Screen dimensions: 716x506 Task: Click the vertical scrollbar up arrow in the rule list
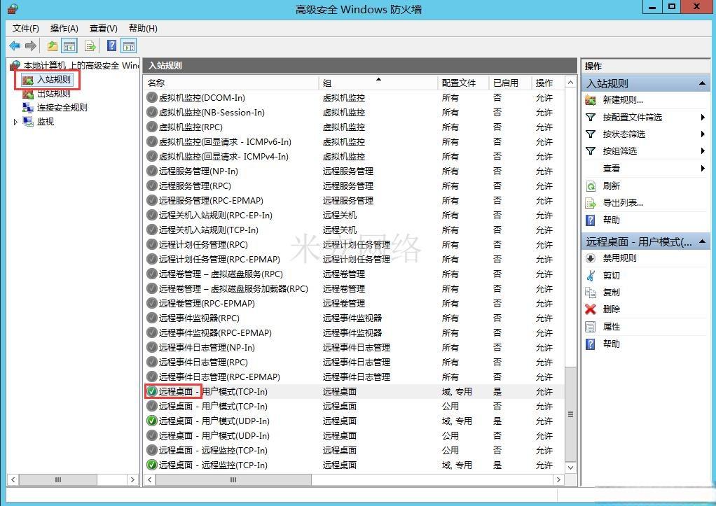[x=570, y=83]
